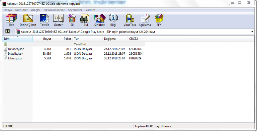Click the archive icon in address bar
This screenshot has width=257, height=131.
pyautogui.click(x=18, y=32)
